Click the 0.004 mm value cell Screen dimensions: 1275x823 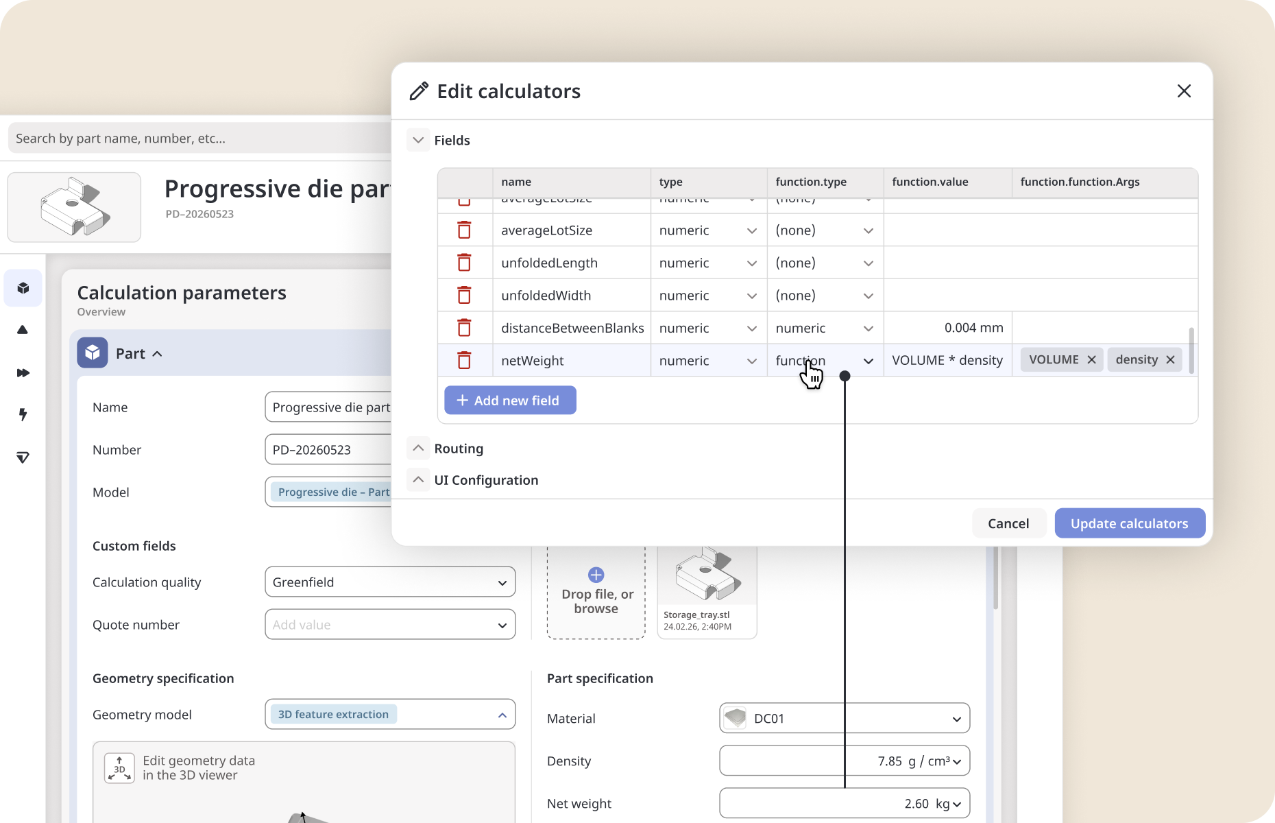[948, 328]
